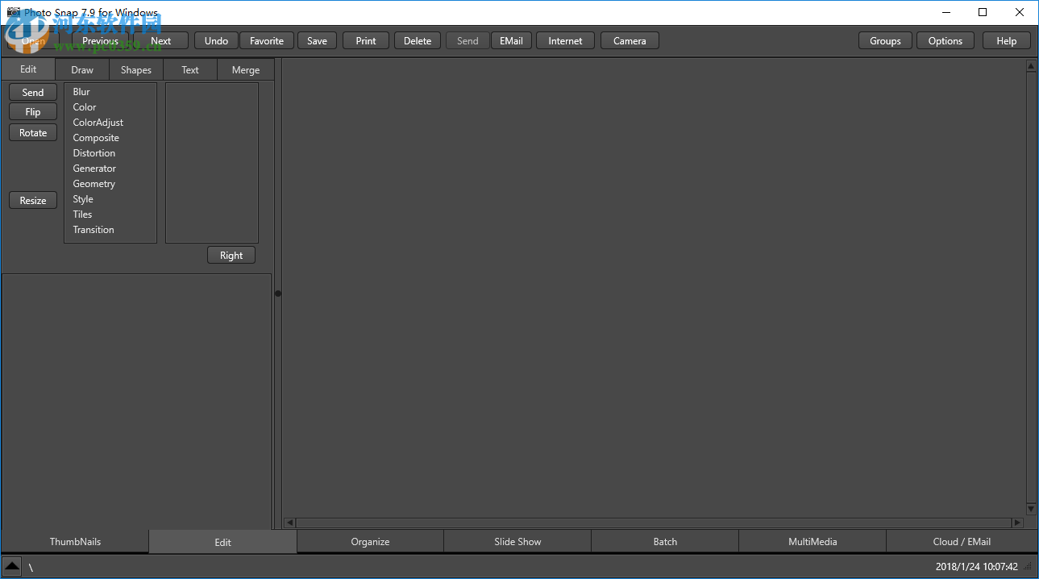Viewport: 1039px width, 579px height.
Task: Select Color in the effects list
Action: coord(85,107)
